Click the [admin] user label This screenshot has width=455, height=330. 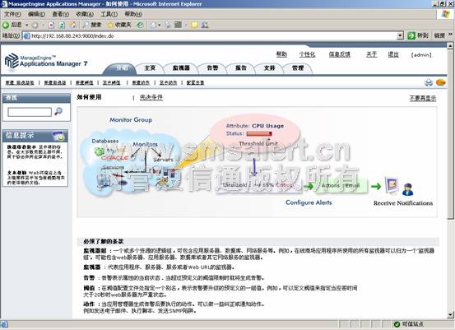pyautogui.click(x=421, y=54)
